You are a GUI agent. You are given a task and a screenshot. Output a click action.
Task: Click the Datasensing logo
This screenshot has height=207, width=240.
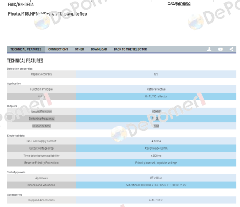179,4
